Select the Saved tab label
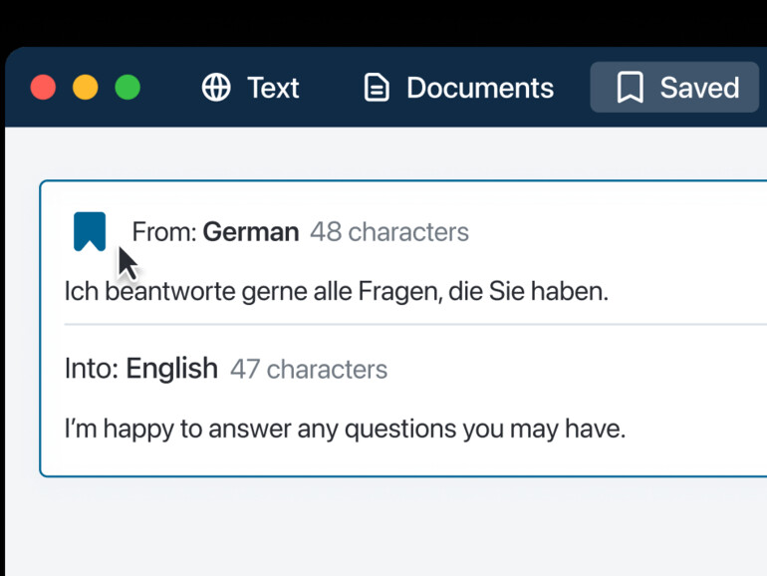The height and width of the screenshot is (576, 767). (x=699, y=88)
